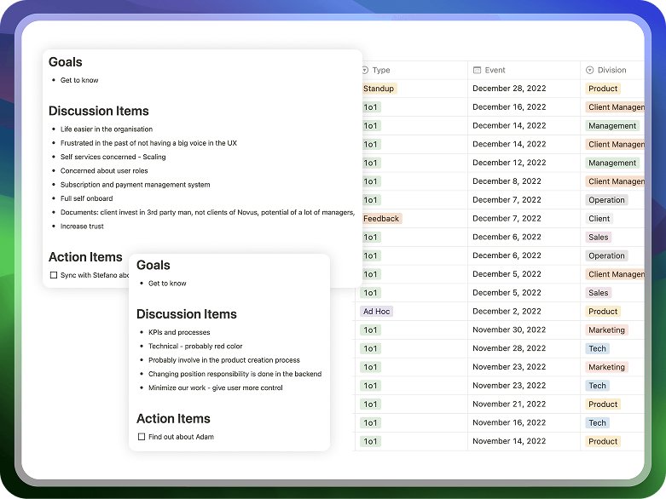Image resolution: width=666 pixels, height=499 pixels.
Task: Click the 'KPIs and processes' bullet
Action: [179, 332]
